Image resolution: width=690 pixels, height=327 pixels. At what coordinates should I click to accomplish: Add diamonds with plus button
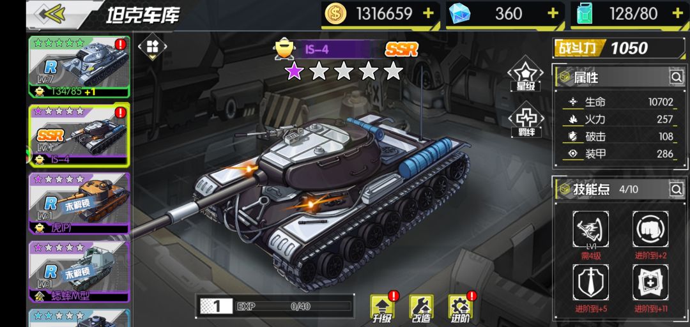click(x=553, y=13)
